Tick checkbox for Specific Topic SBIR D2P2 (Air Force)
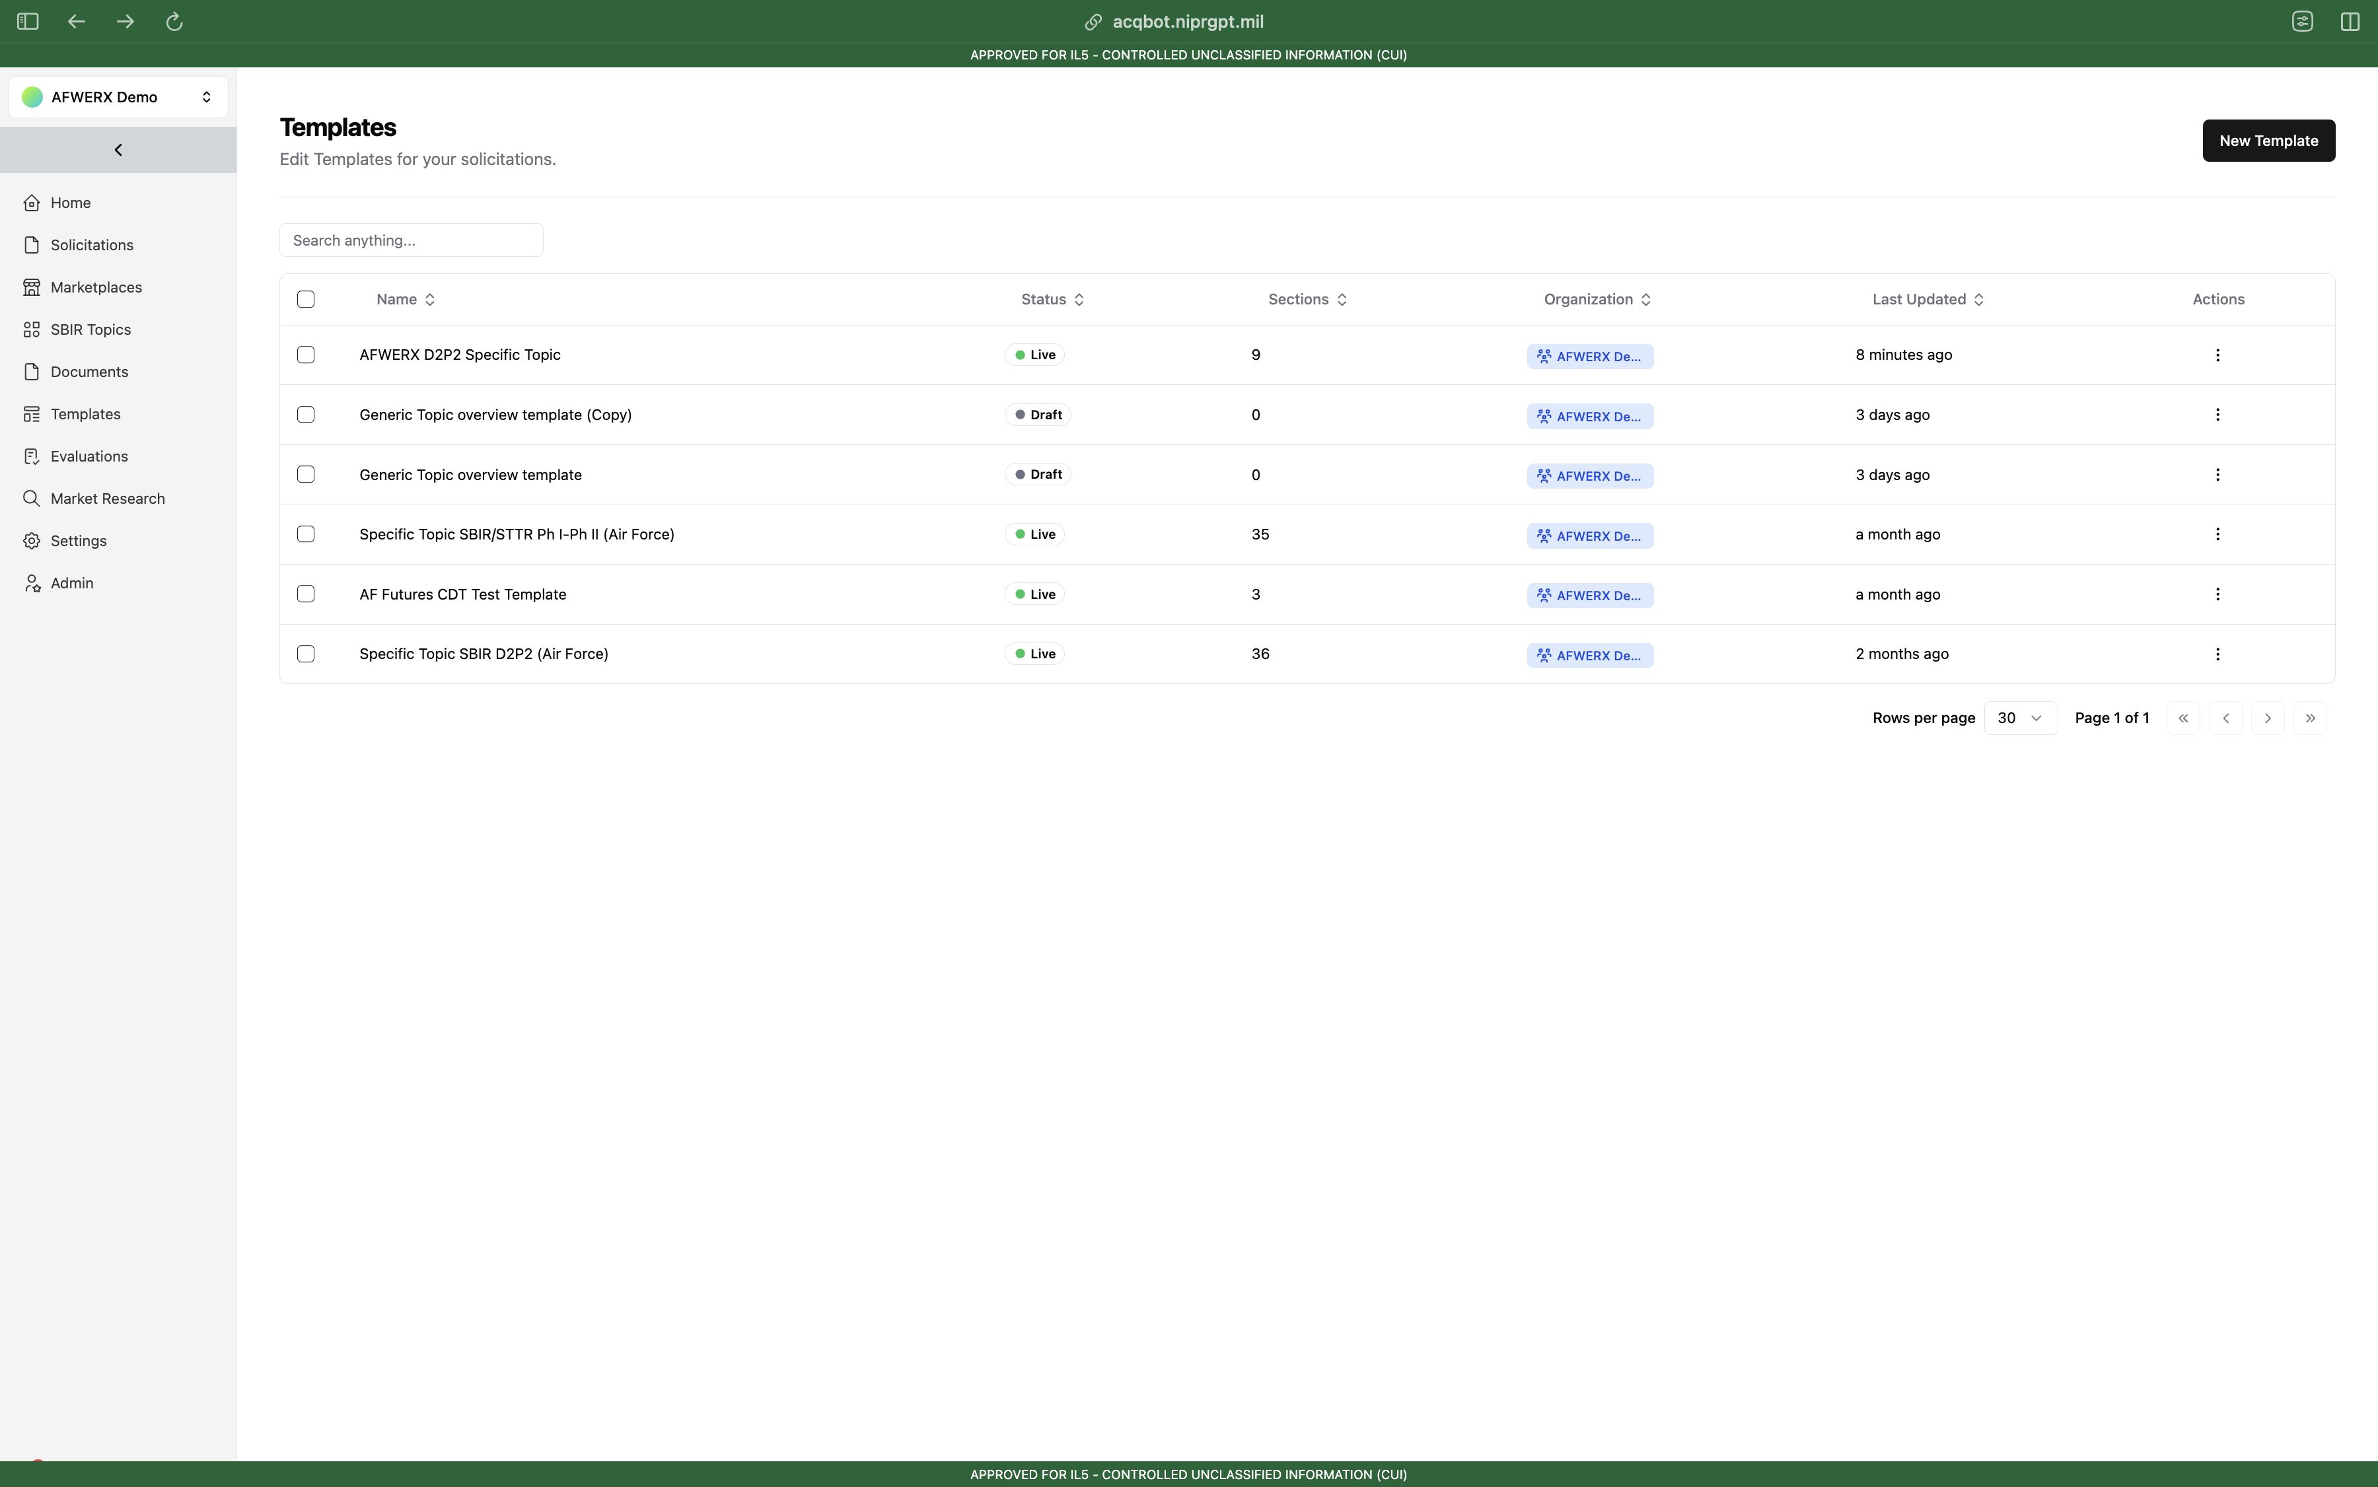Screen dimensions: 2378x1487 [306, 654]
